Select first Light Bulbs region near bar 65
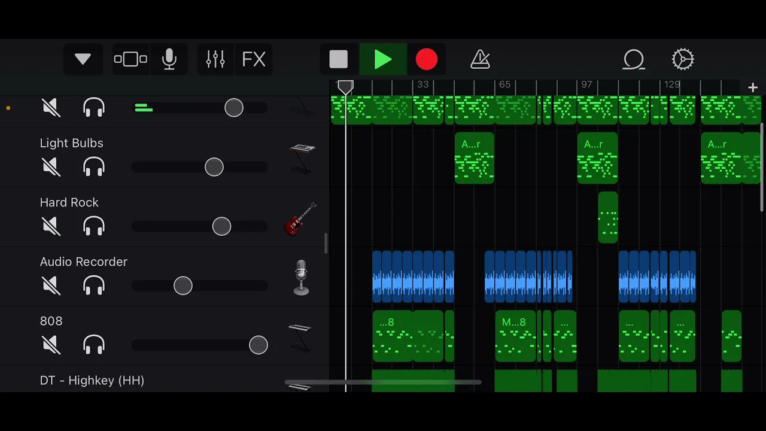 click(x=475, y=158)
